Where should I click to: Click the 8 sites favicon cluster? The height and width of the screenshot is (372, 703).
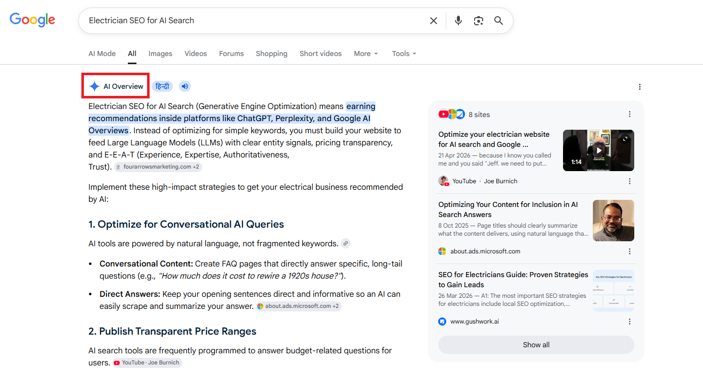[x=452, y=115]
